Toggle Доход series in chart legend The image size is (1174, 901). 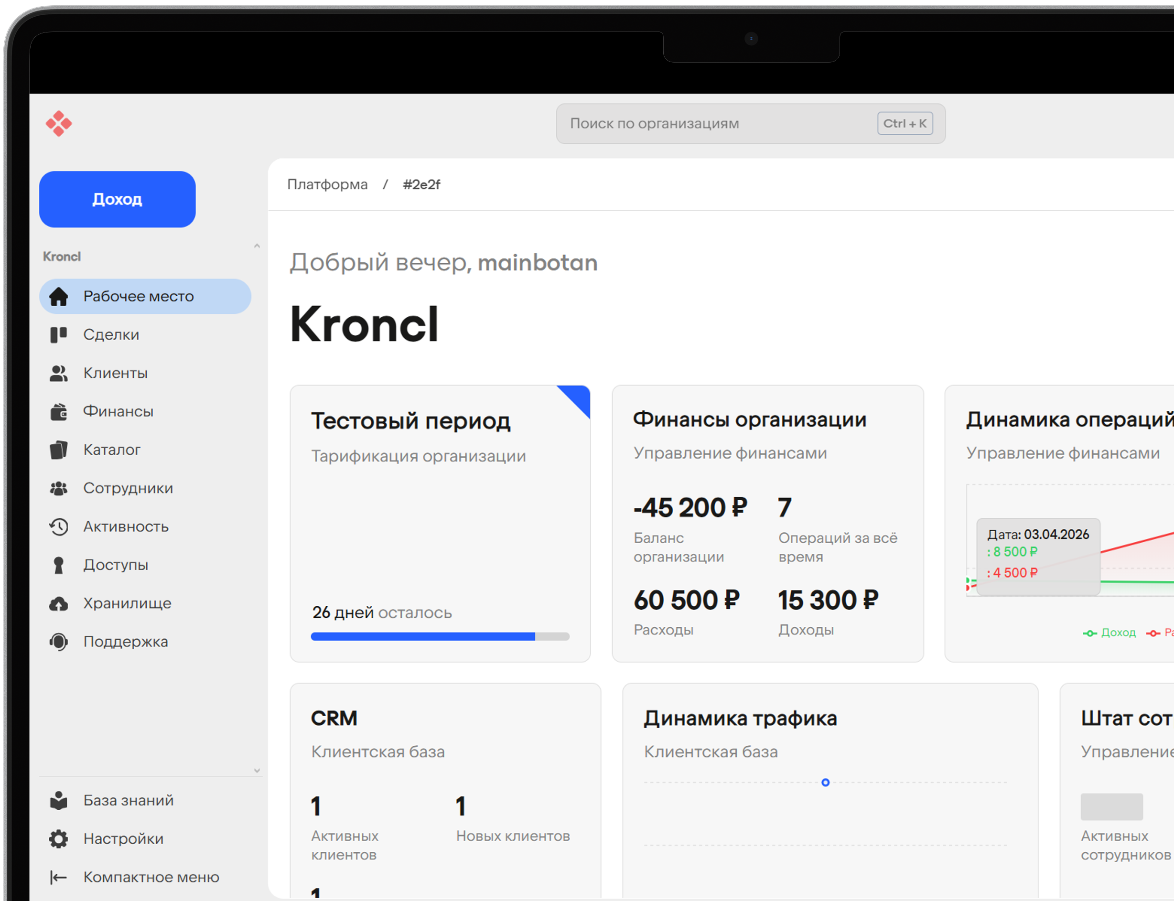(x=1109, y=633)
